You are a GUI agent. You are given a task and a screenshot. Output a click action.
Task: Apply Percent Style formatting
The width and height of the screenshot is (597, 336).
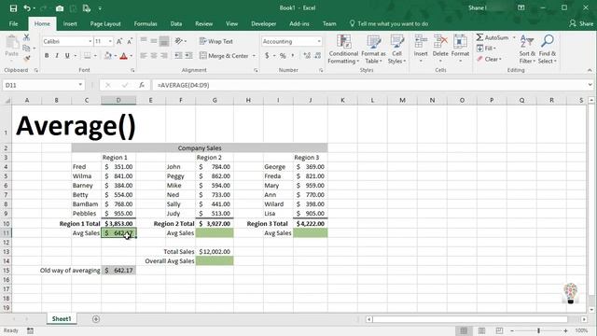coord(283,56)
